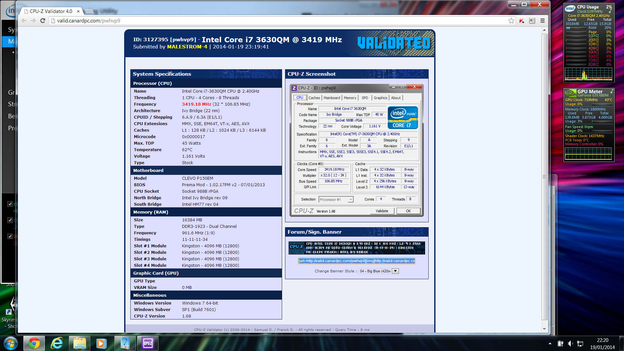Image resolution: width=624 pixels, height=351 pixels.
Task: Switch to CPU-Z in the taskbar
Action: click(148, 343)
